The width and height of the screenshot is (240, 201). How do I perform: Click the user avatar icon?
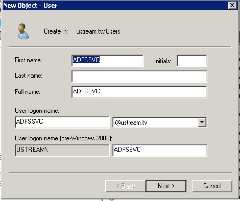(x=23, y=31)
